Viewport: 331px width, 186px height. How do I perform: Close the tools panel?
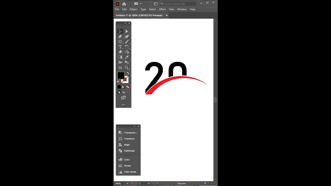[129, 23]
